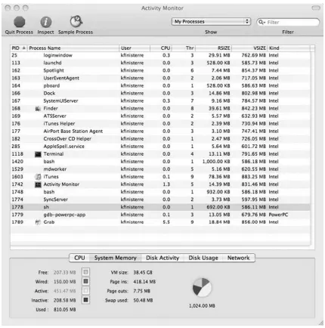Click the window resize grip corner
Image resolution: width=325 pixels, height=328 pixels.
click(x=320, y=323)
